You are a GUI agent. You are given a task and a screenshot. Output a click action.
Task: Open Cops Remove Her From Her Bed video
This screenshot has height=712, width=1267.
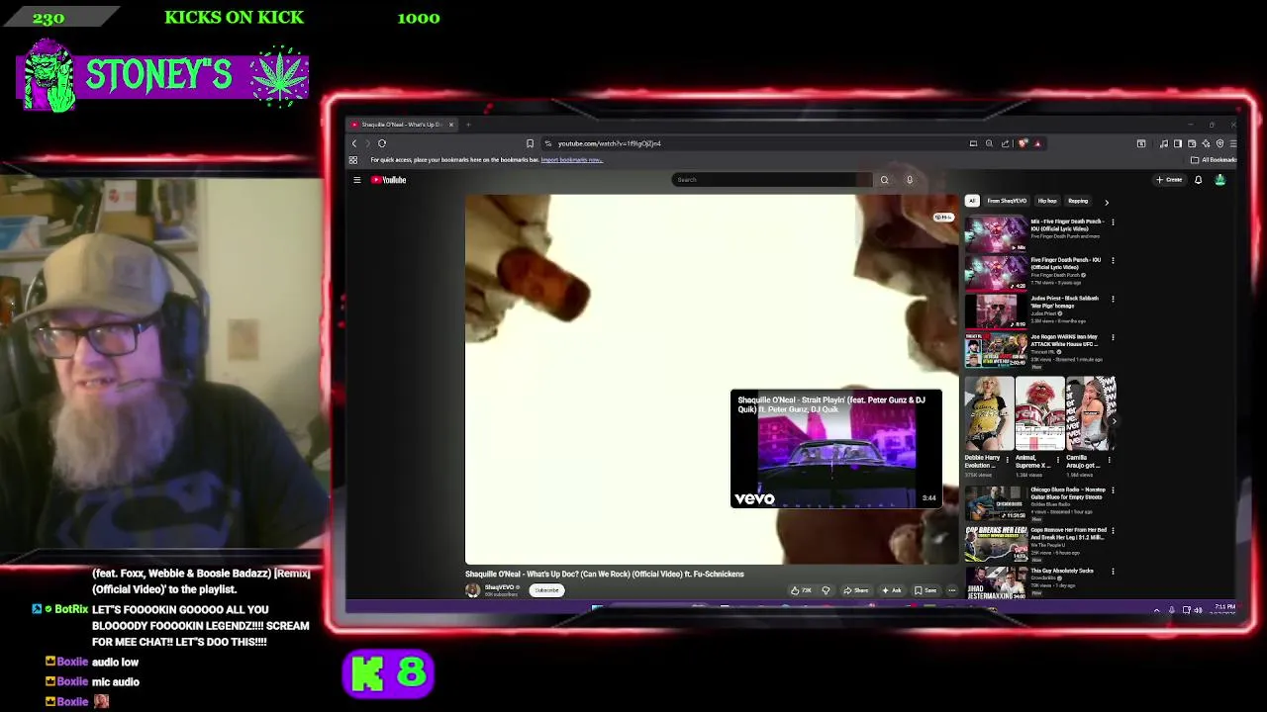996,543
